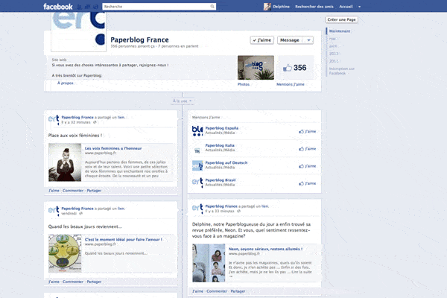
Task: Share the 'Quand les beaux jours reviennent' post
Action: (94, 282)
